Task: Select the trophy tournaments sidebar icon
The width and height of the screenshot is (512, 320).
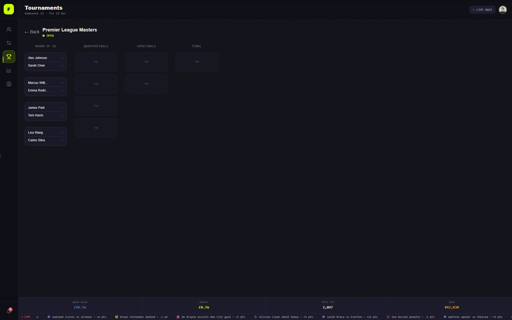Action: pyautogui.click(x=9, y=57)
